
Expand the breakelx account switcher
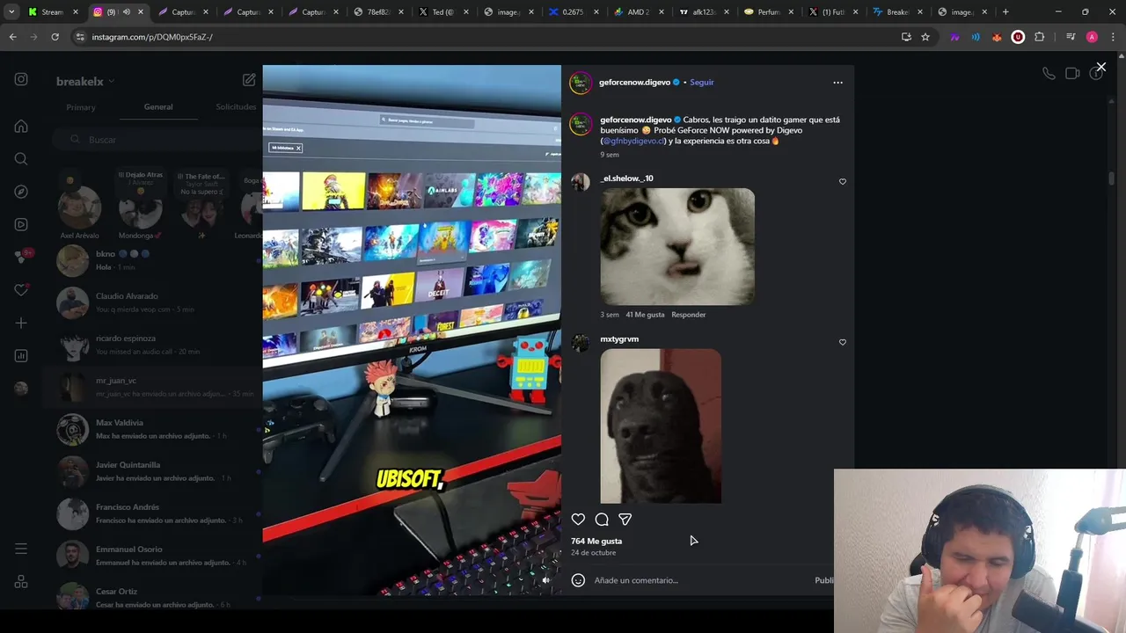85,82
